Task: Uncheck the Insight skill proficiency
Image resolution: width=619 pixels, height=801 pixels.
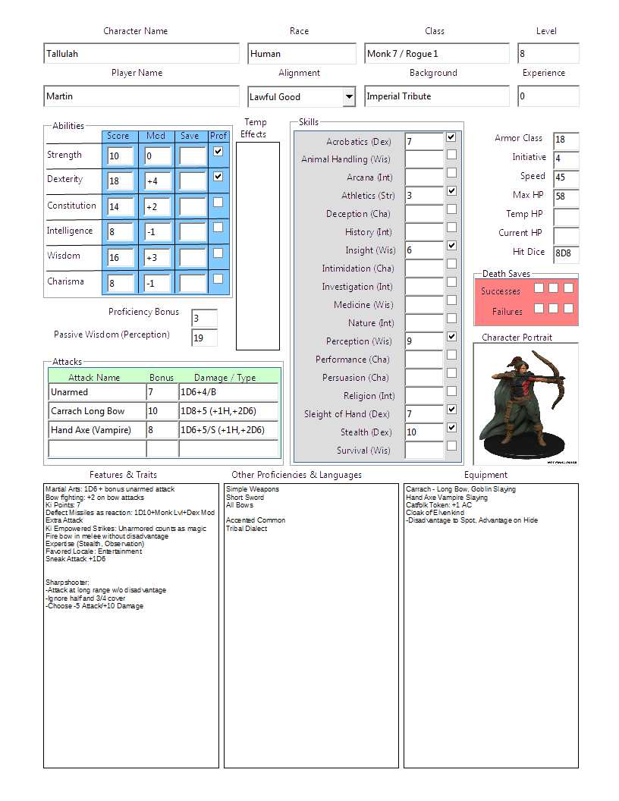Action: [x=451, y=245]
